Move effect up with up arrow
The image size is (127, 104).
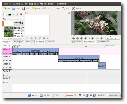(x=31, y=38)
